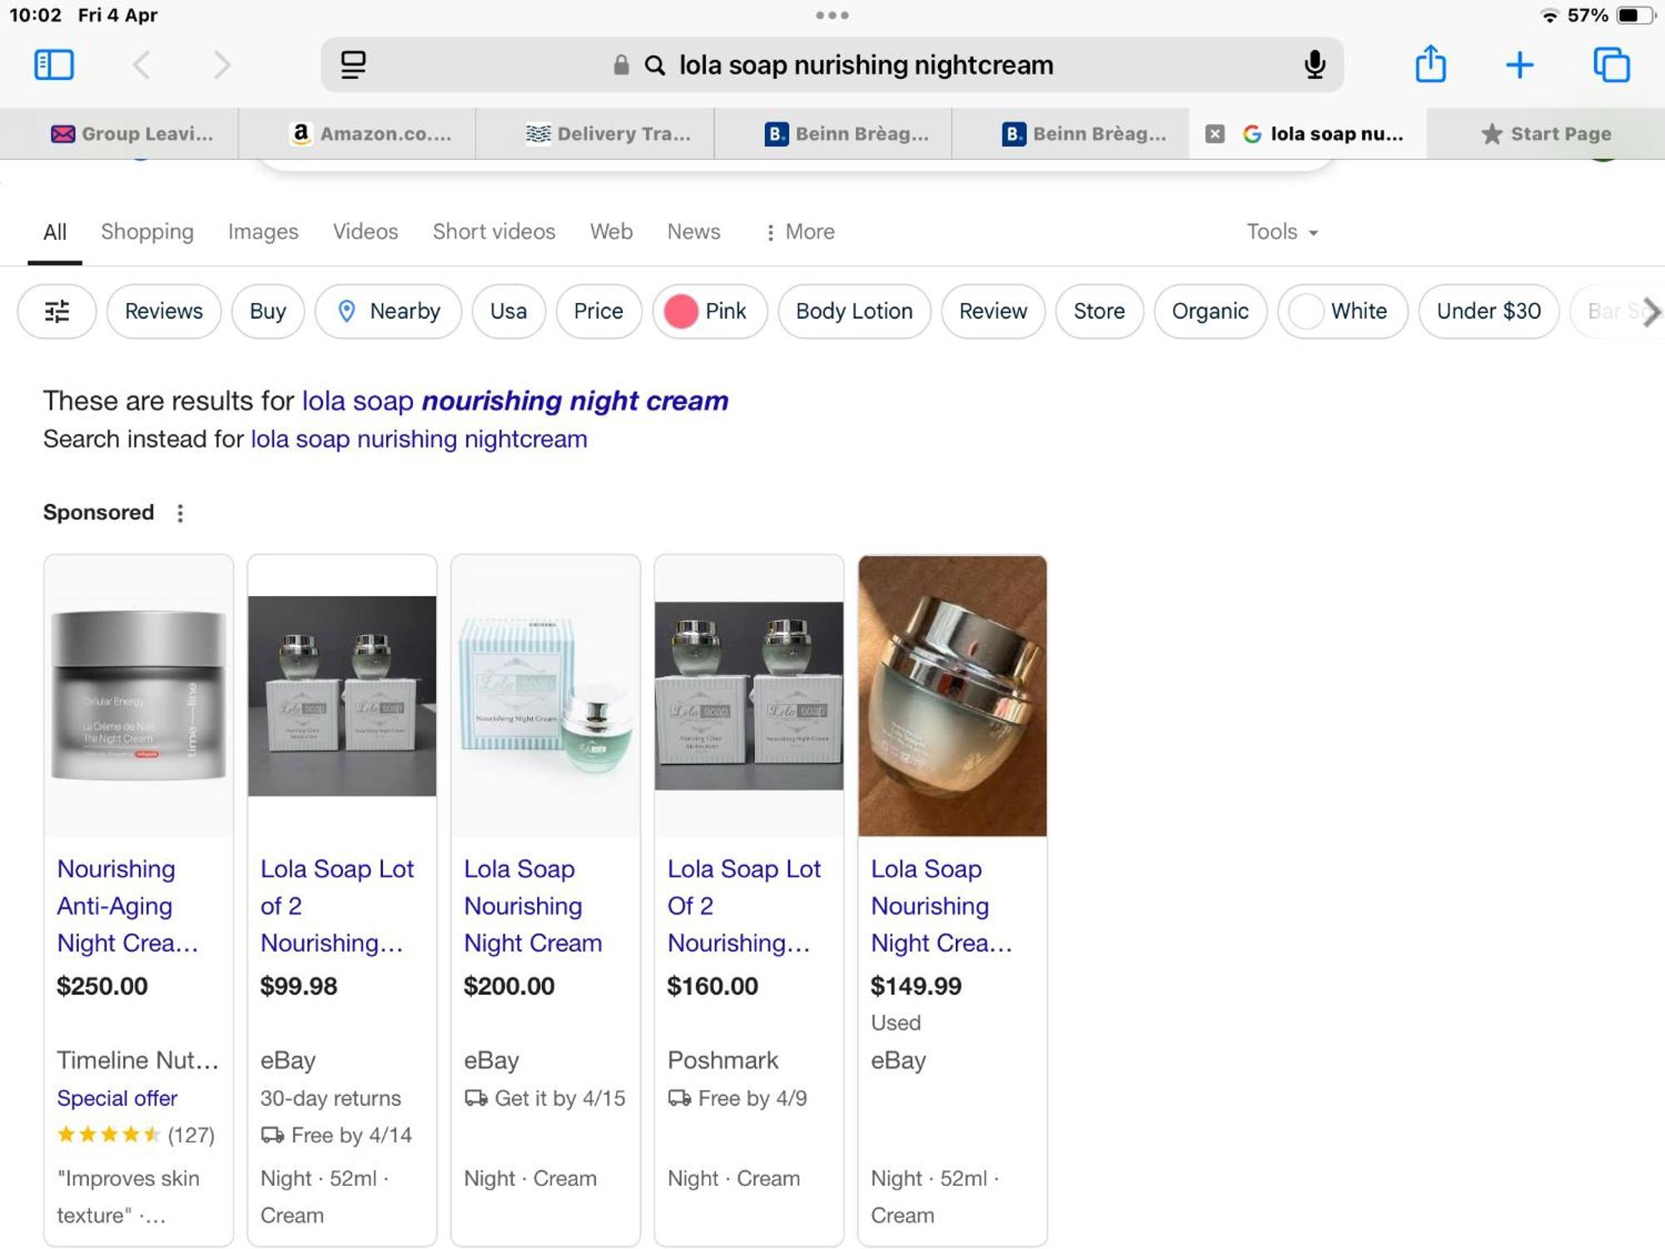This screenshot has height=1249, width=1665.
Task: Select the Pink color filter chip
Action: coord(709,311)
